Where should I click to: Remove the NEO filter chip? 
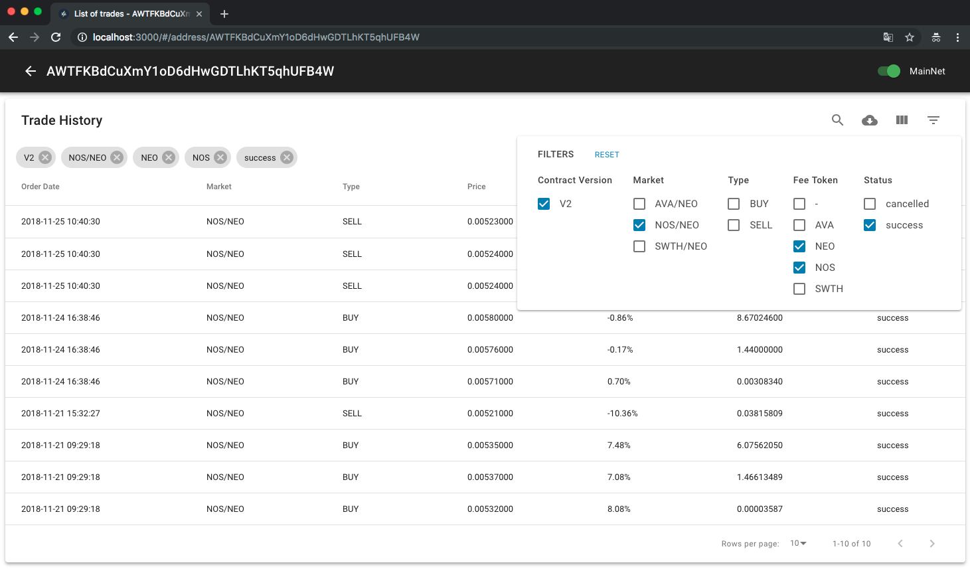point(169,157)
